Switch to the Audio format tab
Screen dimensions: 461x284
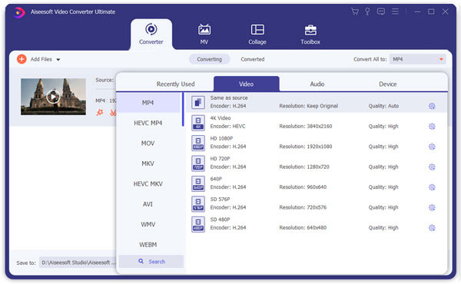coord(317,84)
